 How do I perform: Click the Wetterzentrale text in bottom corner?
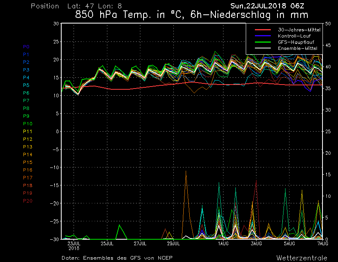point(302,258)
